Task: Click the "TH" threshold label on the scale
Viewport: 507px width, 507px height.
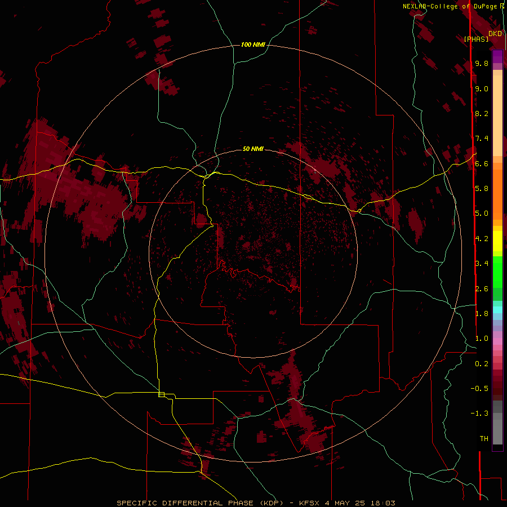Action: pos(484,438)
